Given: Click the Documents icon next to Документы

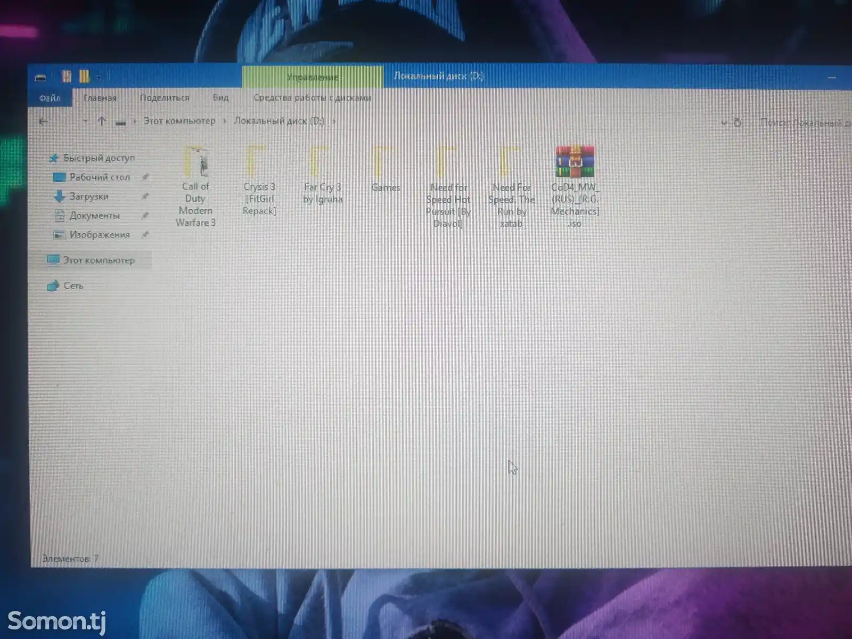Looking at the screenshot, I should (x=59, y=216).
